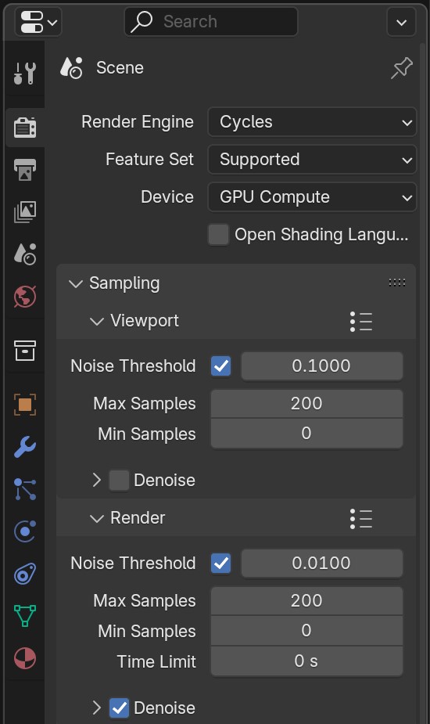Open the Material properties tab

click(x=25, y=658)
